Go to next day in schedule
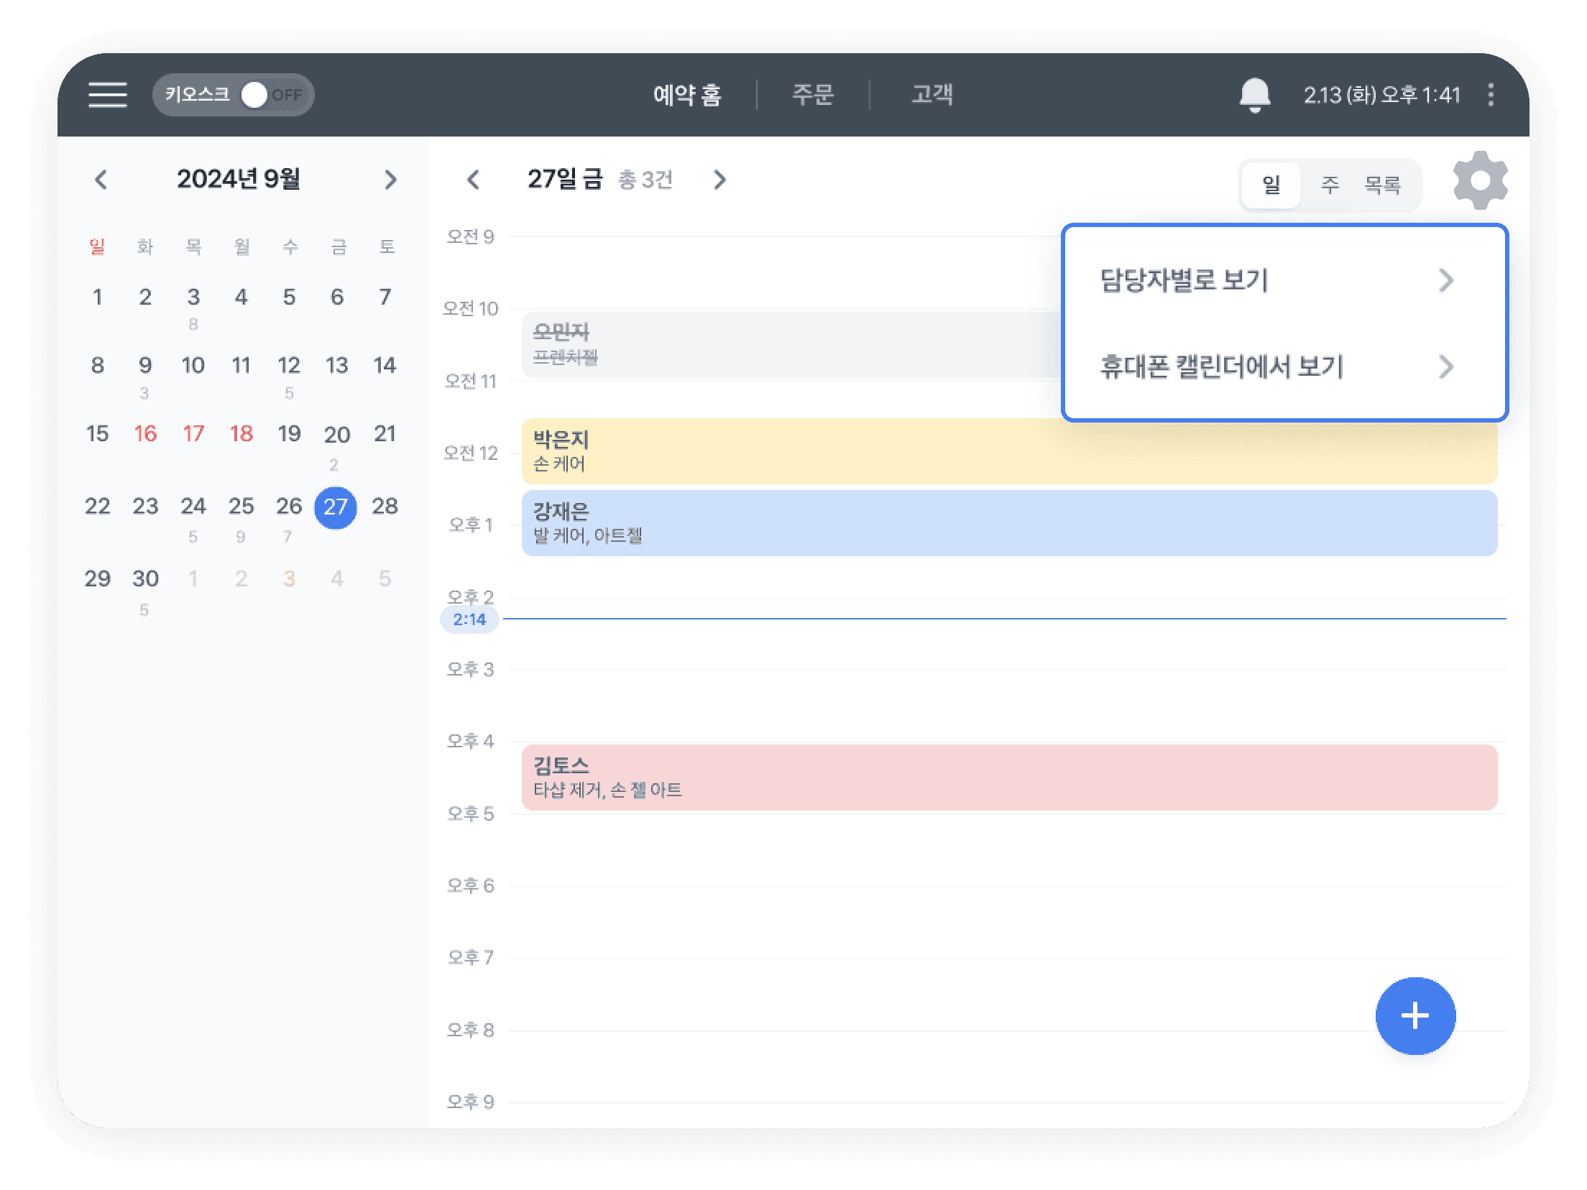 [x=719, y=180]
